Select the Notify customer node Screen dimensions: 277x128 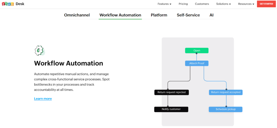coord(171,109)
